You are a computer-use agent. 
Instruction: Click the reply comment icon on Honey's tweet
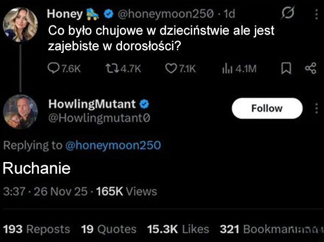54,69
